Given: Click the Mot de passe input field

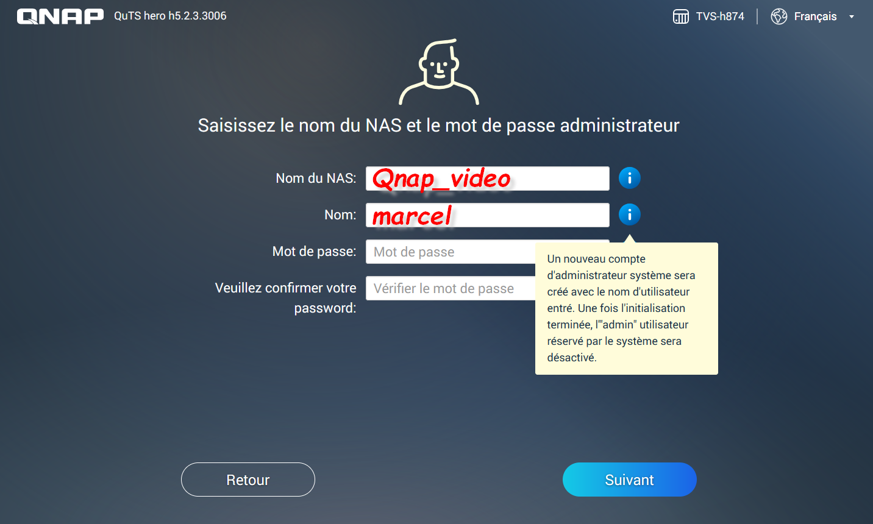Looking at the screenshot, I should pos(451,252).
